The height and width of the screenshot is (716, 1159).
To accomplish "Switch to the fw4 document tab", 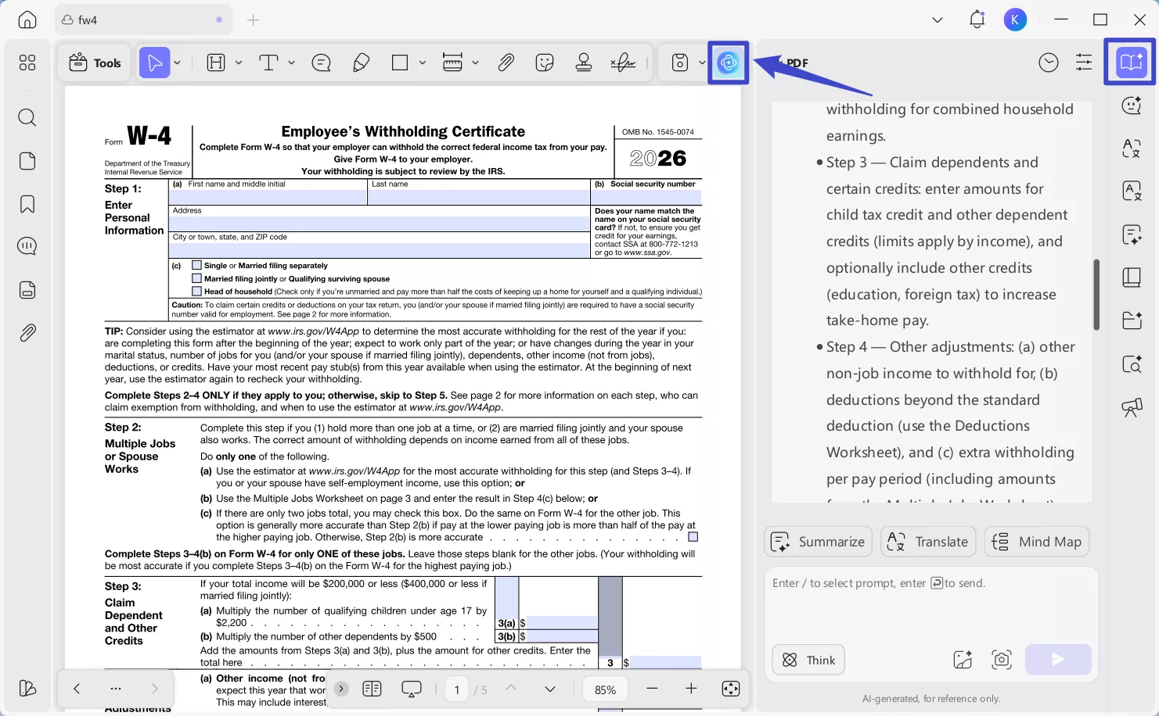I will click(88, 20).
